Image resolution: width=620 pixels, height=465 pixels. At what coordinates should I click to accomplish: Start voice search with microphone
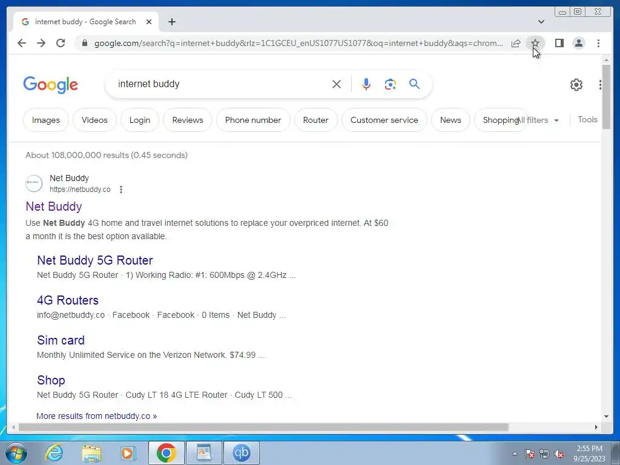(366, 84)
